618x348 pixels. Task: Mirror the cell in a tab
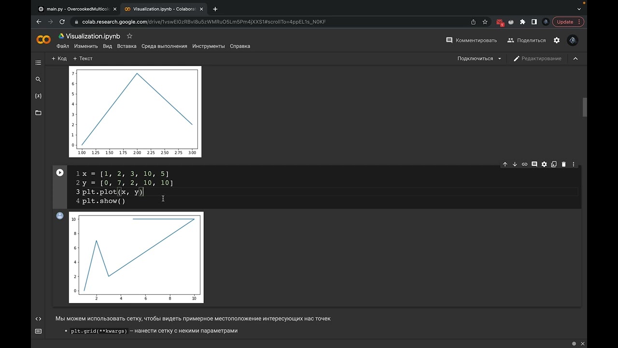tap(554, 164)
